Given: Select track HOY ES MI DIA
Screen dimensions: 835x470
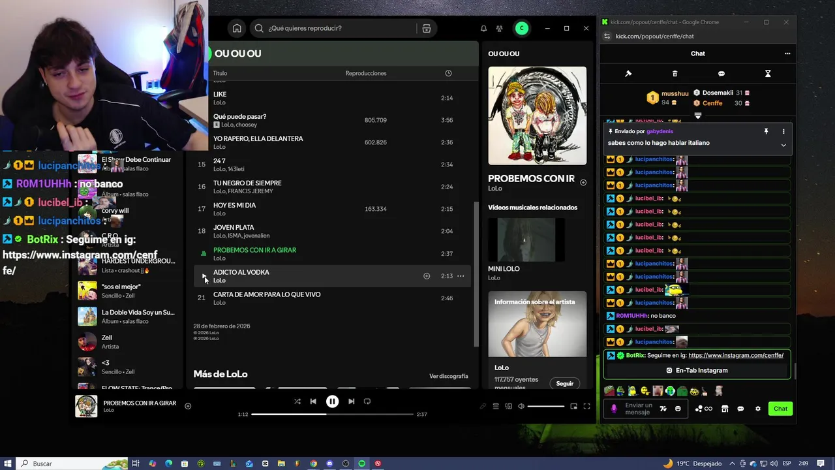Looking at the screenshot, I should [332, 209].
